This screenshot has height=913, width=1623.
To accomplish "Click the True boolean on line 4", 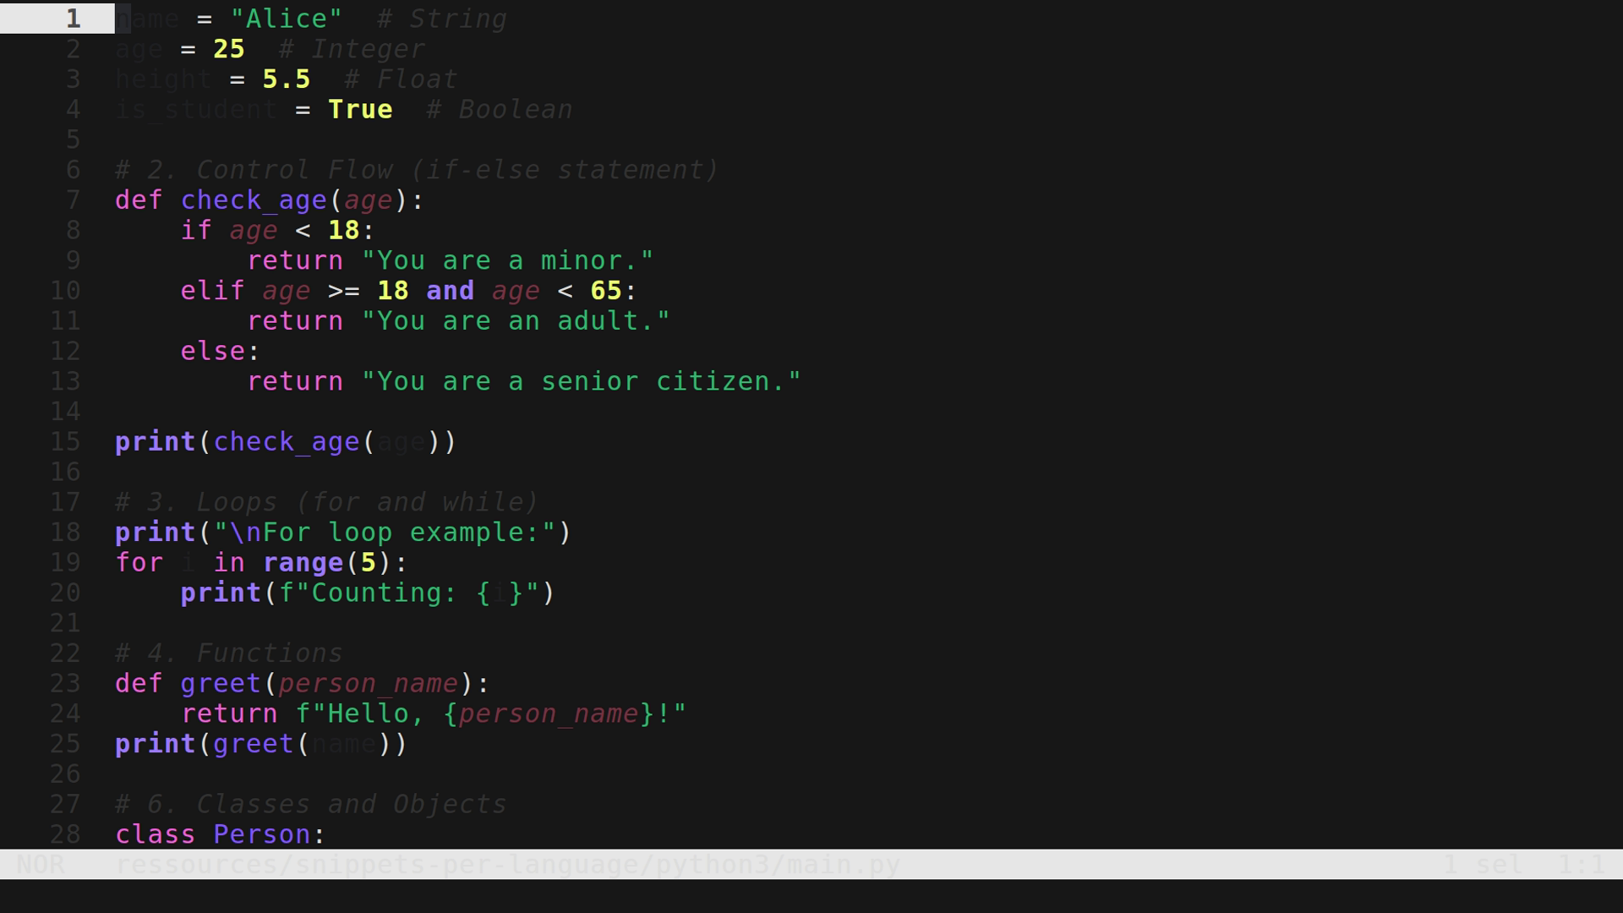I will [361, 109].
